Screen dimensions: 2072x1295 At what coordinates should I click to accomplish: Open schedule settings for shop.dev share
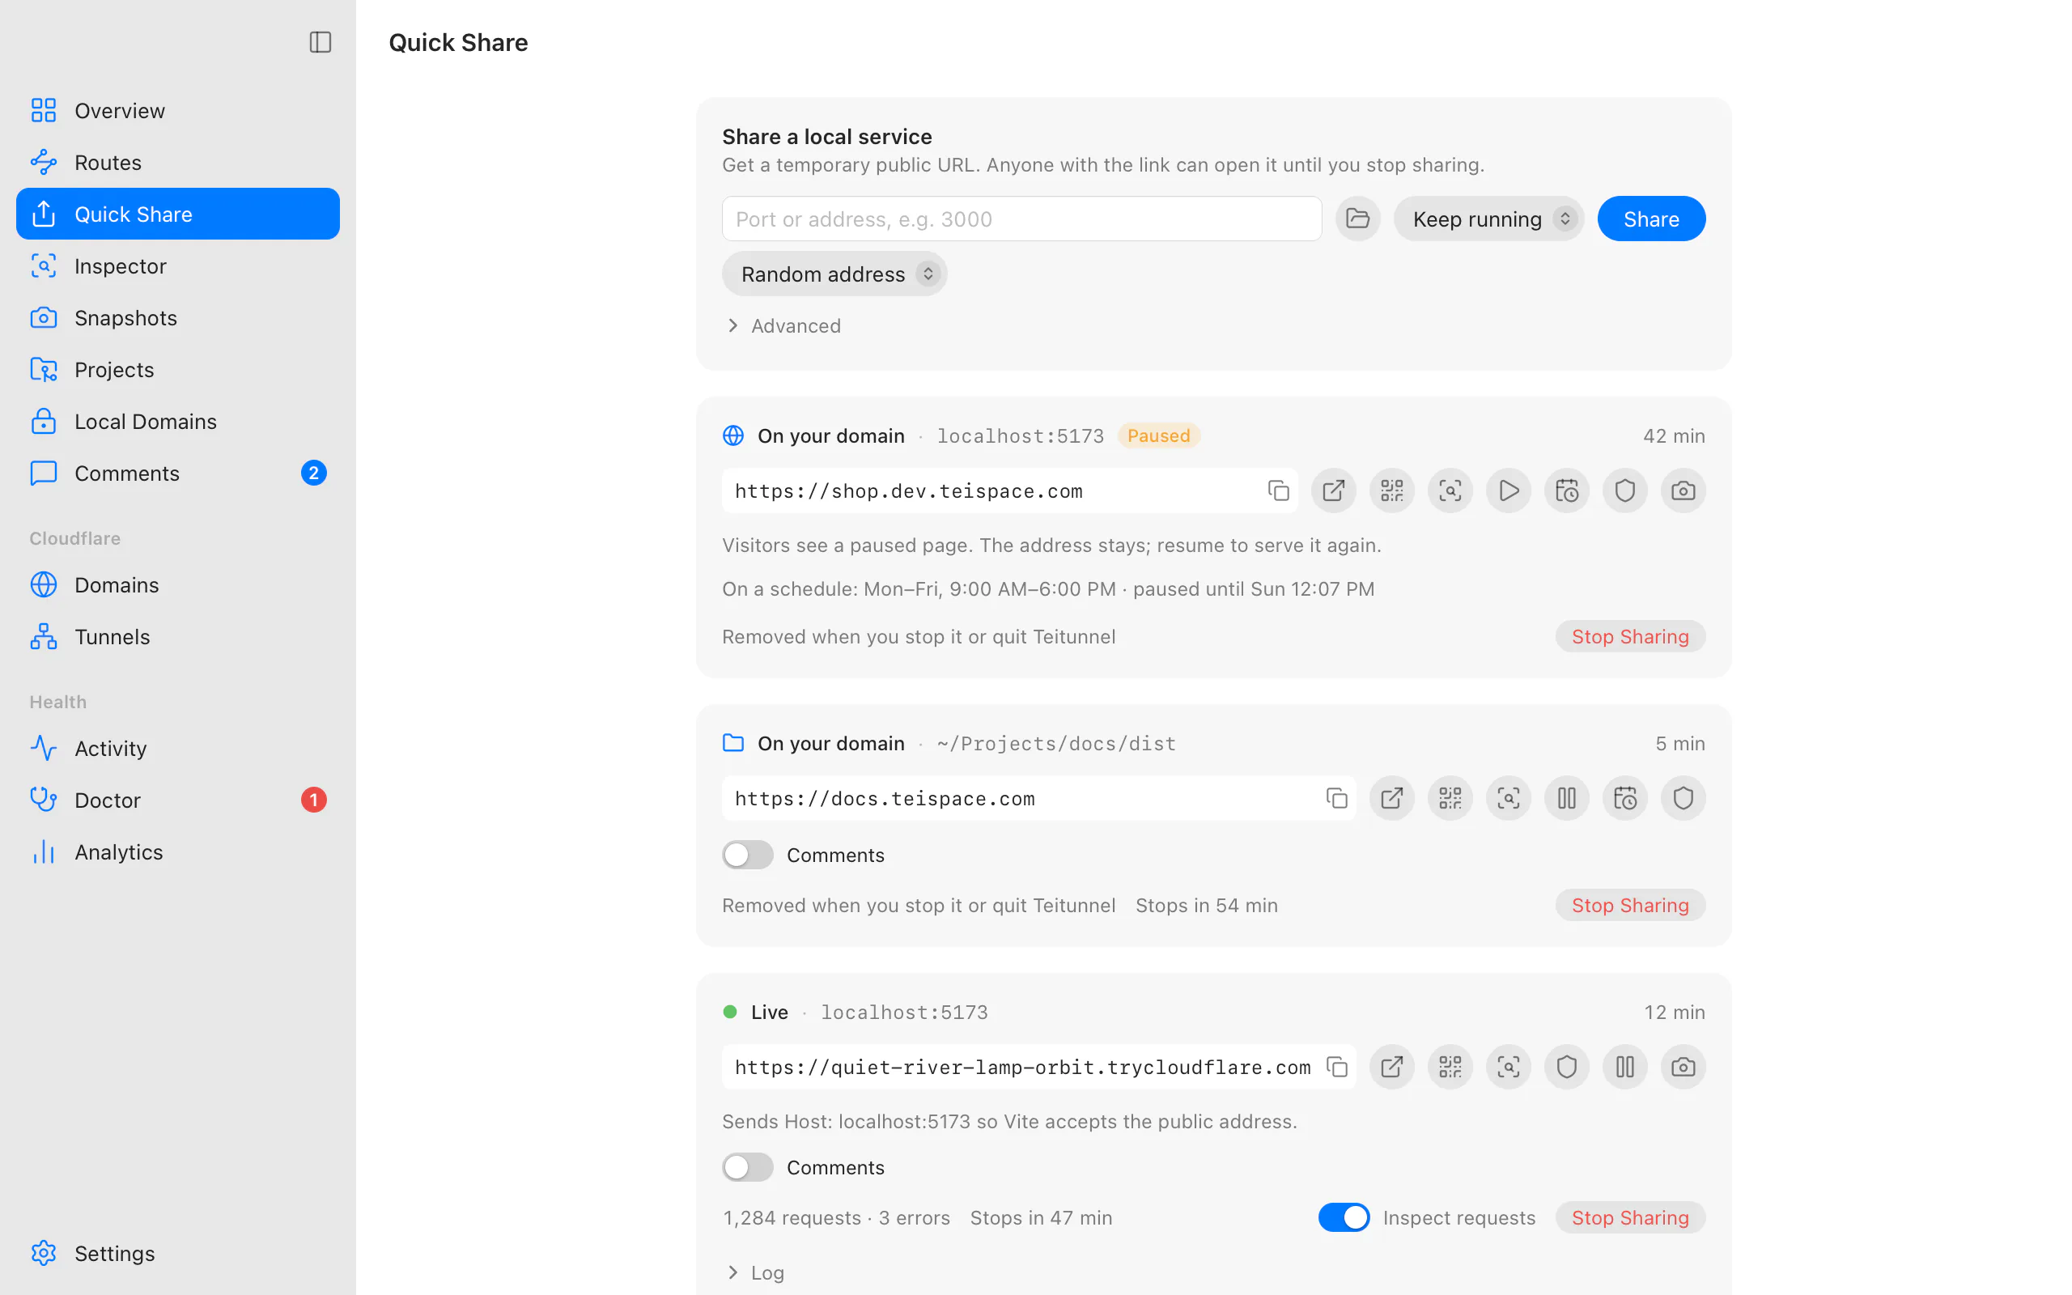(1566, 490)
